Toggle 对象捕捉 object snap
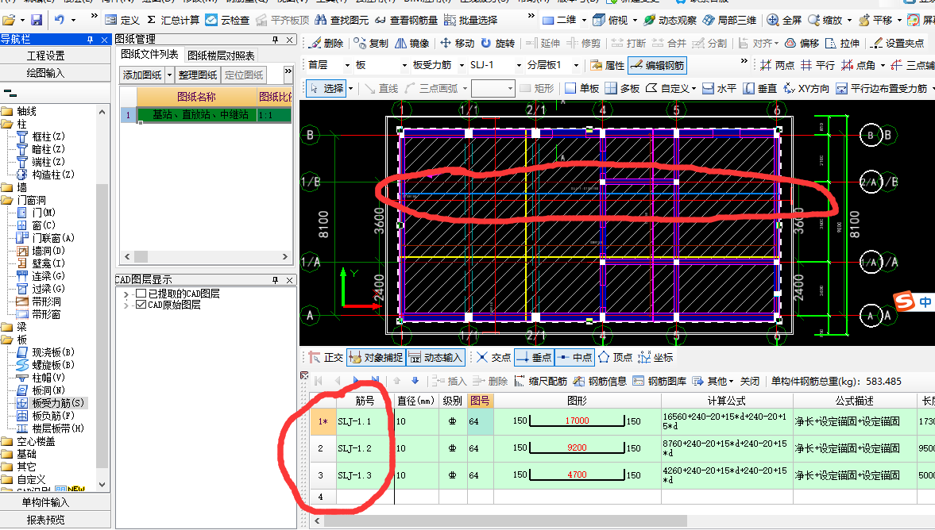The image size is (935, 530). click(x=377, y=357)
